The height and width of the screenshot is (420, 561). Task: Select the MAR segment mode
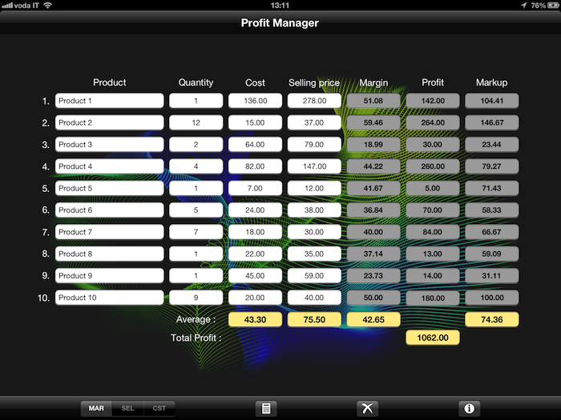96,408
